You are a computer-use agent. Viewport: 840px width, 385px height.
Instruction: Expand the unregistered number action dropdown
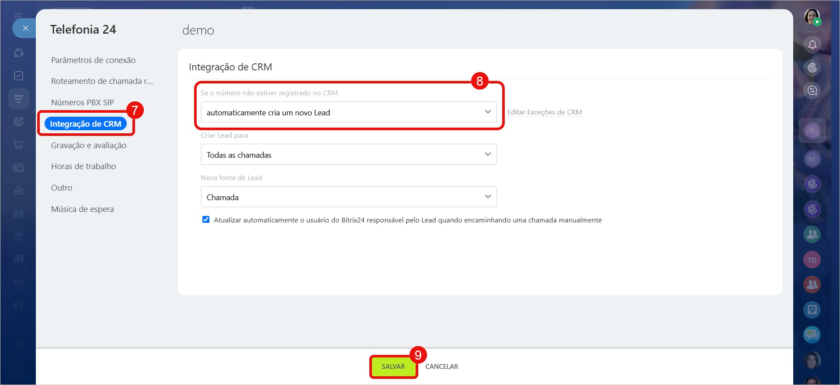[348, 112]
